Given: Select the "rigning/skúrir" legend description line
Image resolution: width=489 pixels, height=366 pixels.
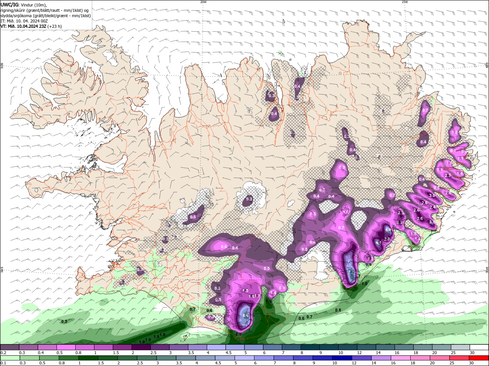Looking at the screenshot, I should click(45, 10).
